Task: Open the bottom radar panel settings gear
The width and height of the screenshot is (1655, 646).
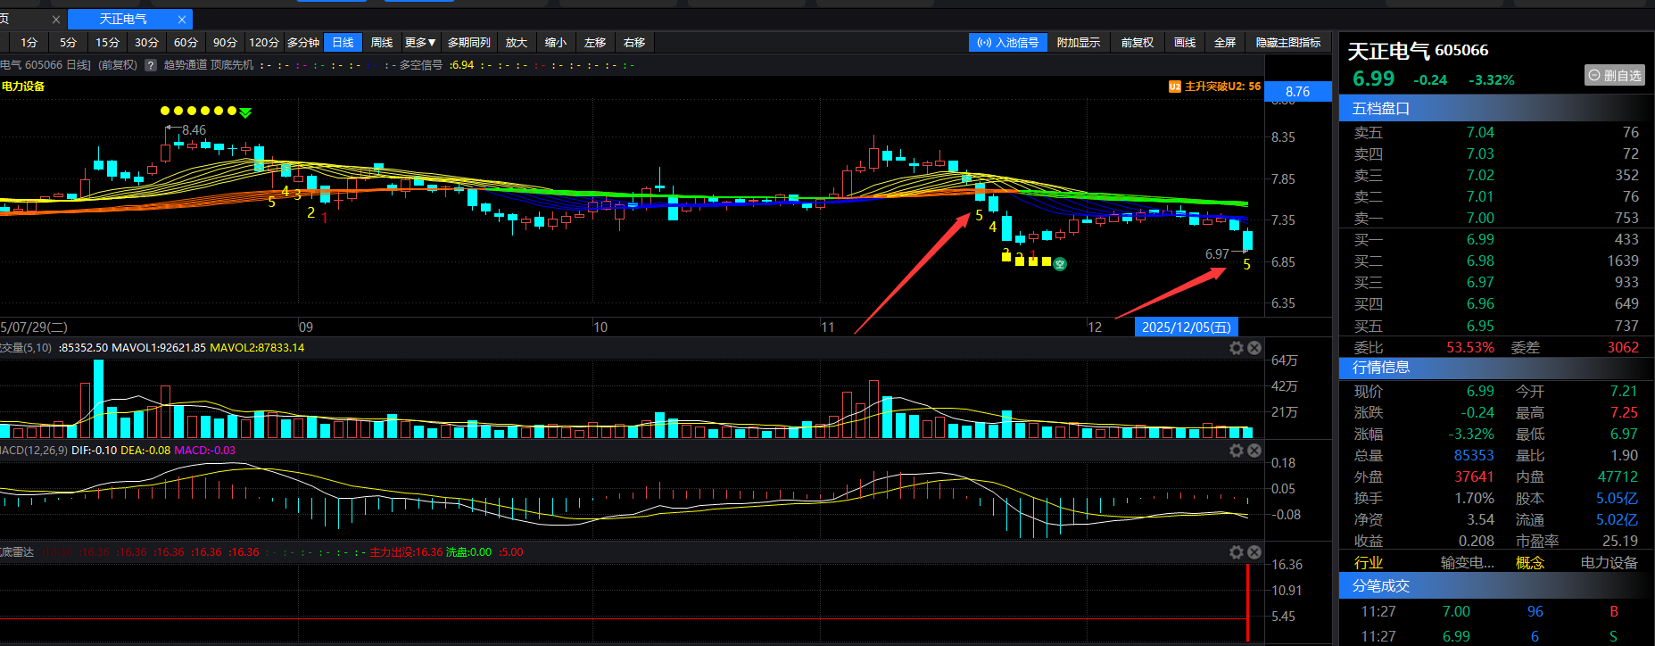Action: tap(1236, 552)
